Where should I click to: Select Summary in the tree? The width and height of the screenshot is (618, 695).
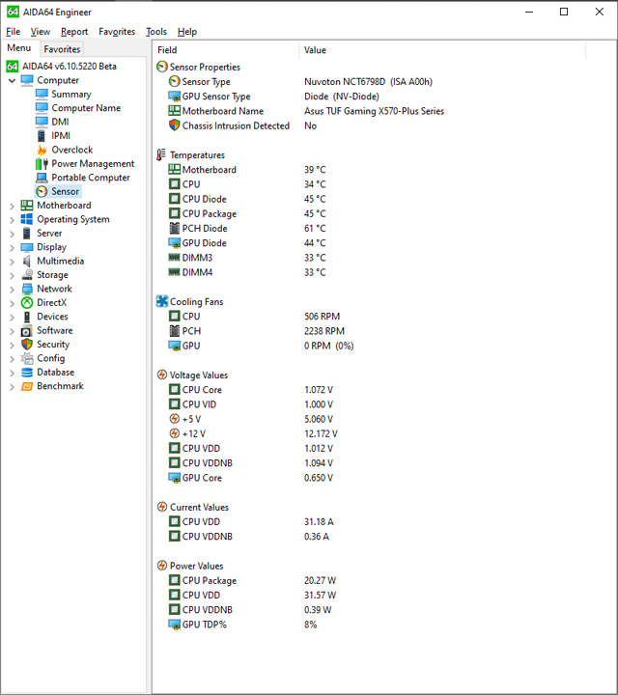[x=71, y=95]
